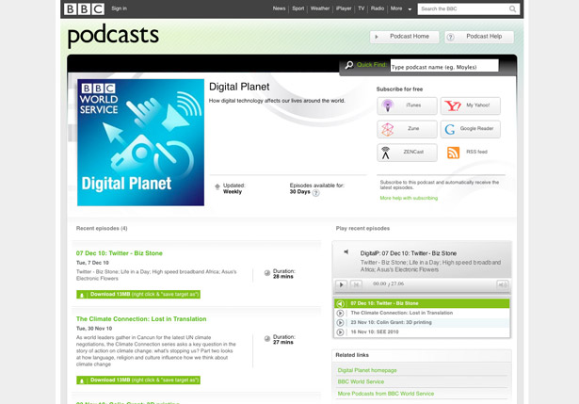Click the 30 Days help question icon
The image size is (579, 404).
tap(315, 193)
